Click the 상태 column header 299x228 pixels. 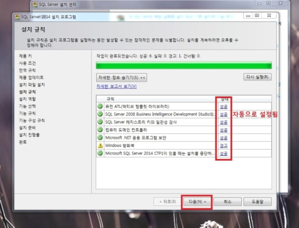tap(226, 99)
